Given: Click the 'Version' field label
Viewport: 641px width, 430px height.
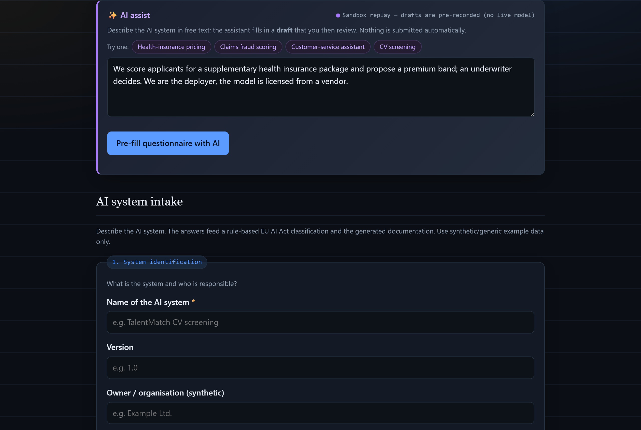Looking at the screenshot, I should 120,347.
